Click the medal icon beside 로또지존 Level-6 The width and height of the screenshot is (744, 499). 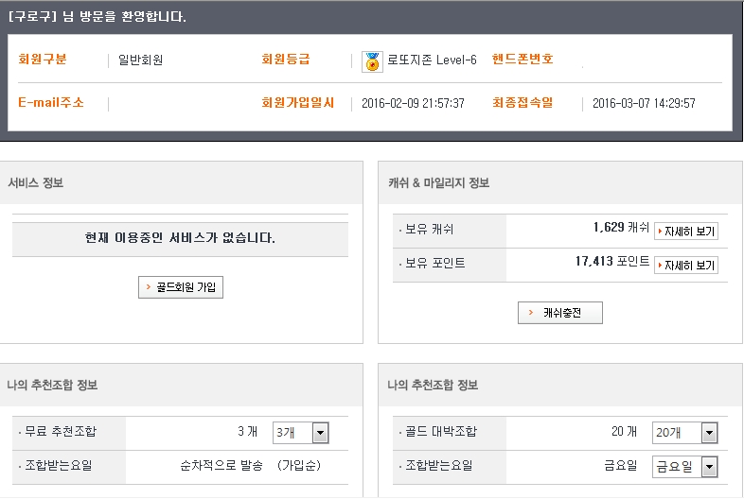tap(373, 61)
